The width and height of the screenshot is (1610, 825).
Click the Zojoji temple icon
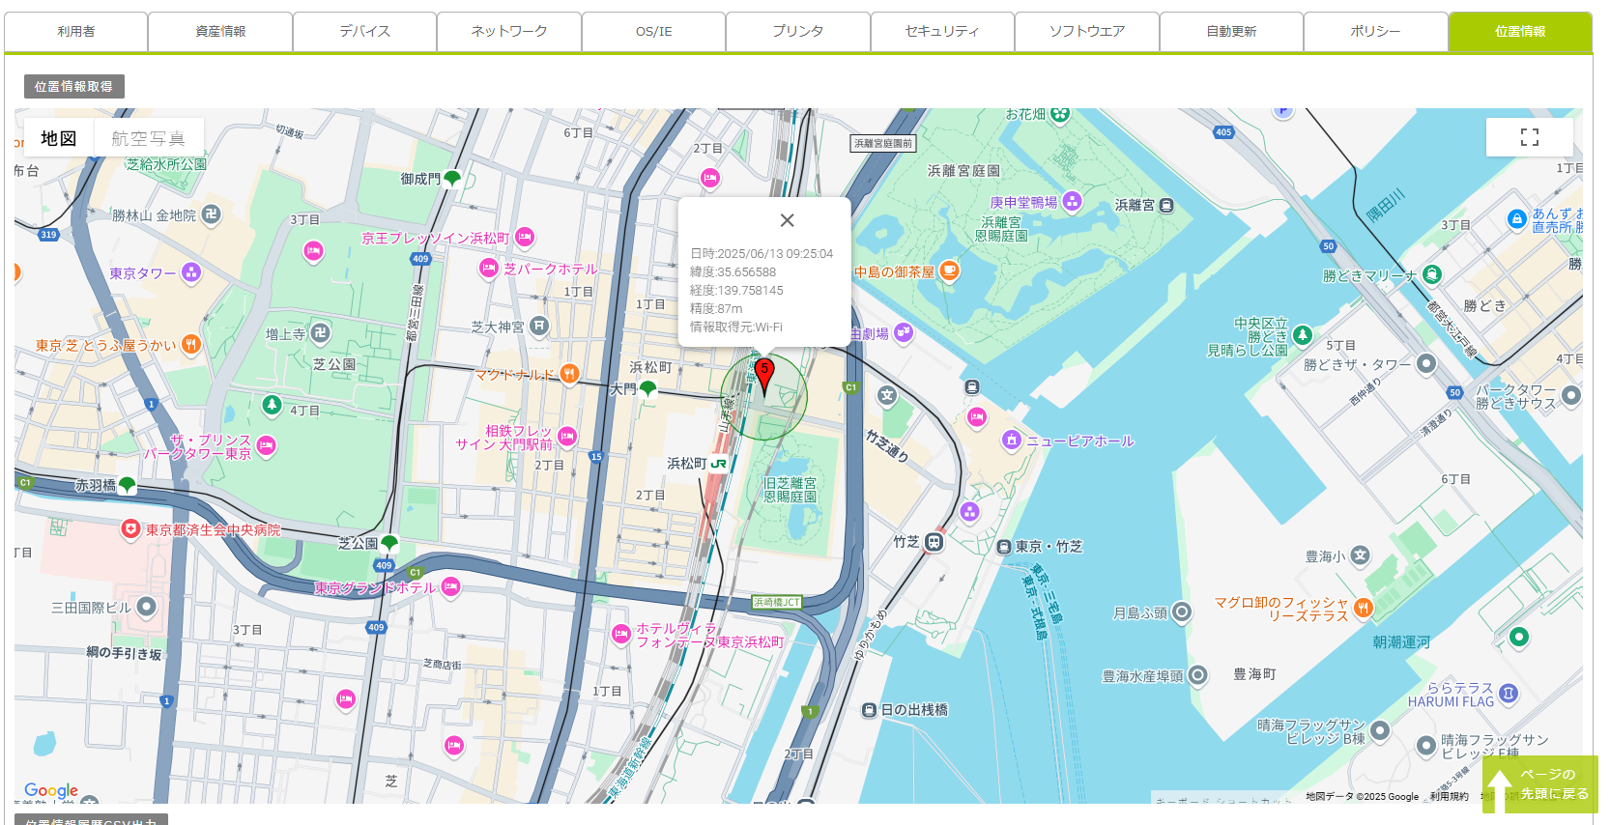coord(320,333)
